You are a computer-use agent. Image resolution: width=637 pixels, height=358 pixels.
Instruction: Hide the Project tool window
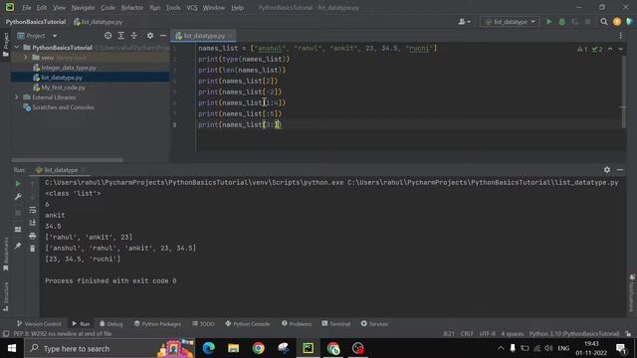[163, 36]
